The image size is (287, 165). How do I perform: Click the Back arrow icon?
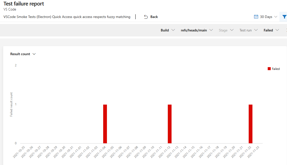tap(146, 17)
